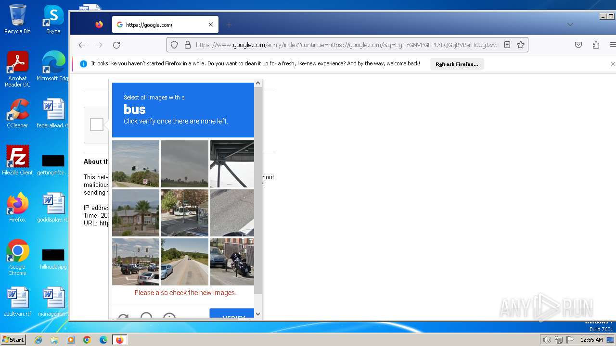This screenshot has height=346, width=616.
Task: Select captcha tile showing gray sky and field
Action: coord(185,164)
